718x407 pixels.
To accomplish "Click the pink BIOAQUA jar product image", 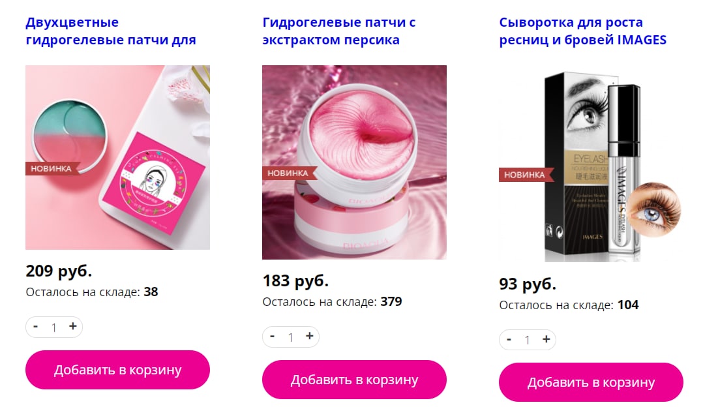I will pyautogui.click(x=354, y=162).
